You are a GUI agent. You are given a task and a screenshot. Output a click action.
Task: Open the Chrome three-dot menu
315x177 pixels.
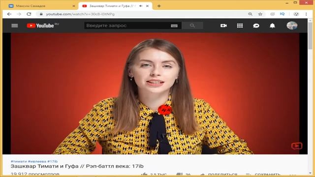pyautogui.click(x=306, y=14)
